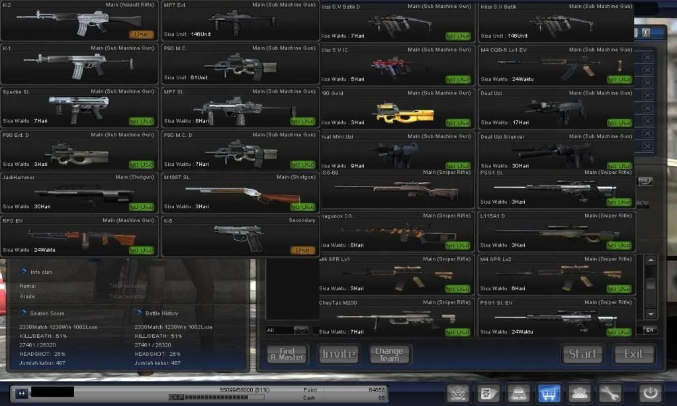Open the mission card icon
The image size is (677, 406).
[488, 393]
